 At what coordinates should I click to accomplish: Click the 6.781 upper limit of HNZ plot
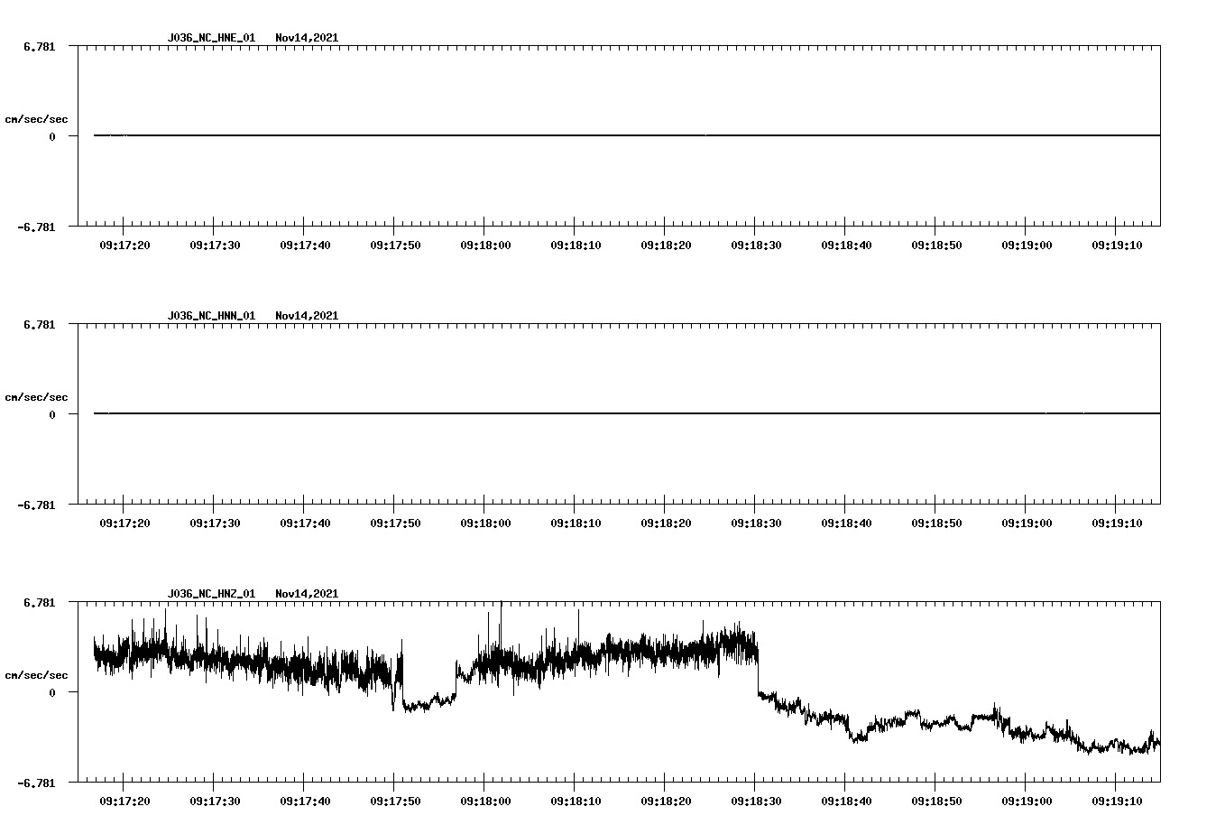click(39, 602)
